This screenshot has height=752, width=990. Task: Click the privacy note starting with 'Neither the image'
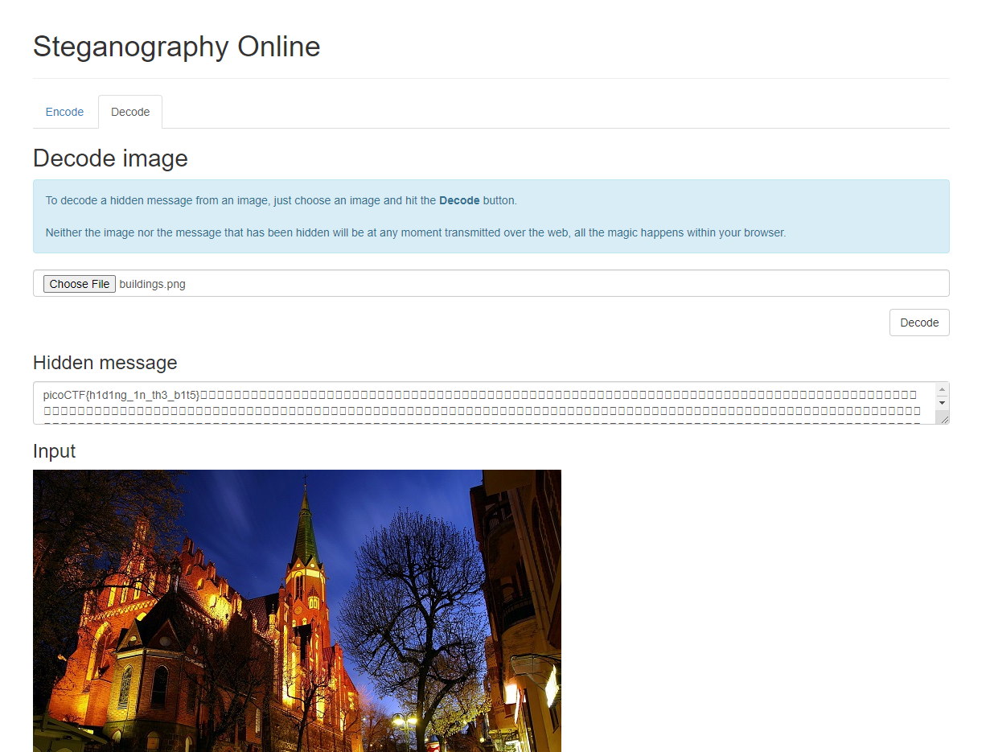coord(415,232)
